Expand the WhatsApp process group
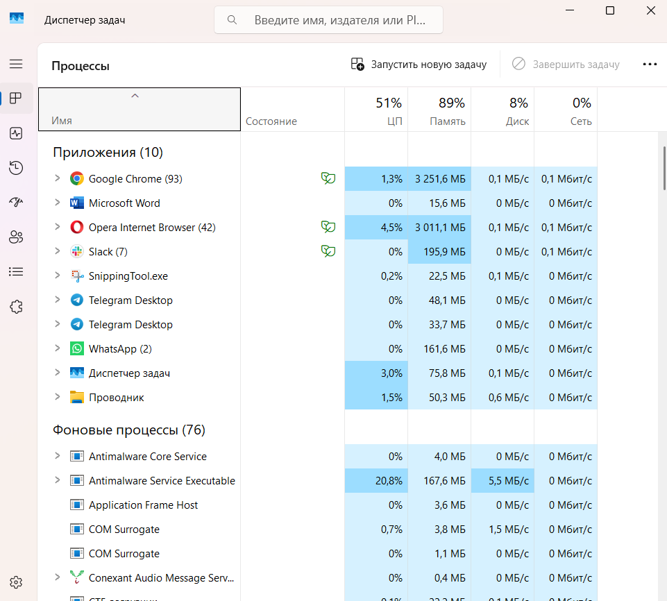 (58, 348)
